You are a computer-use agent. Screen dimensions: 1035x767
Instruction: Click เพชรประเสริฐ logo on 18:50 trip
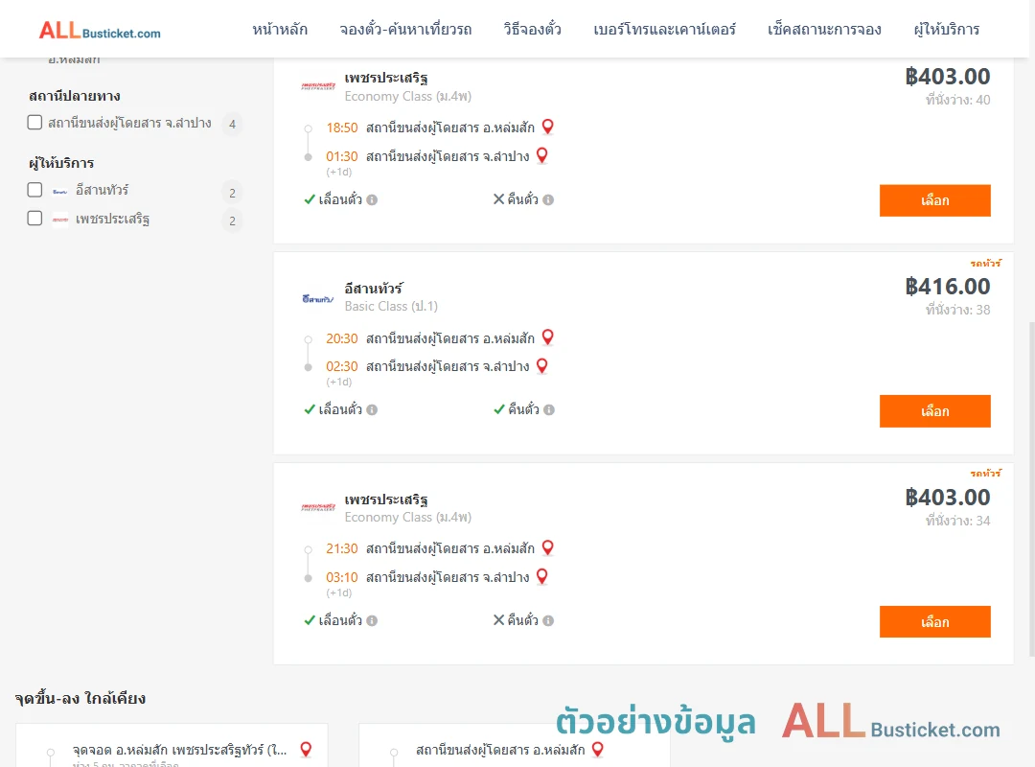coord(318,86)
